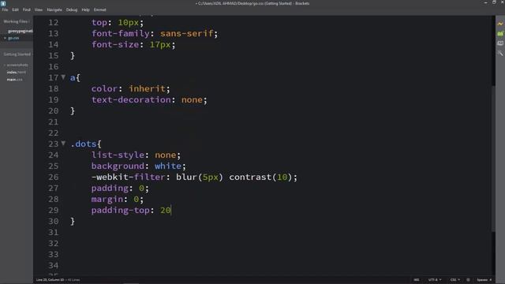Open the View menu

coord(39,9)
